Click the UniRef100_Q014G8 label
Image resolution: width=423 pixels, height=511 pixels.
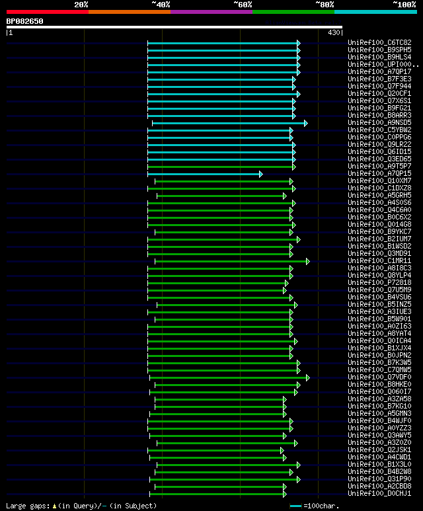tap(379, 225)
